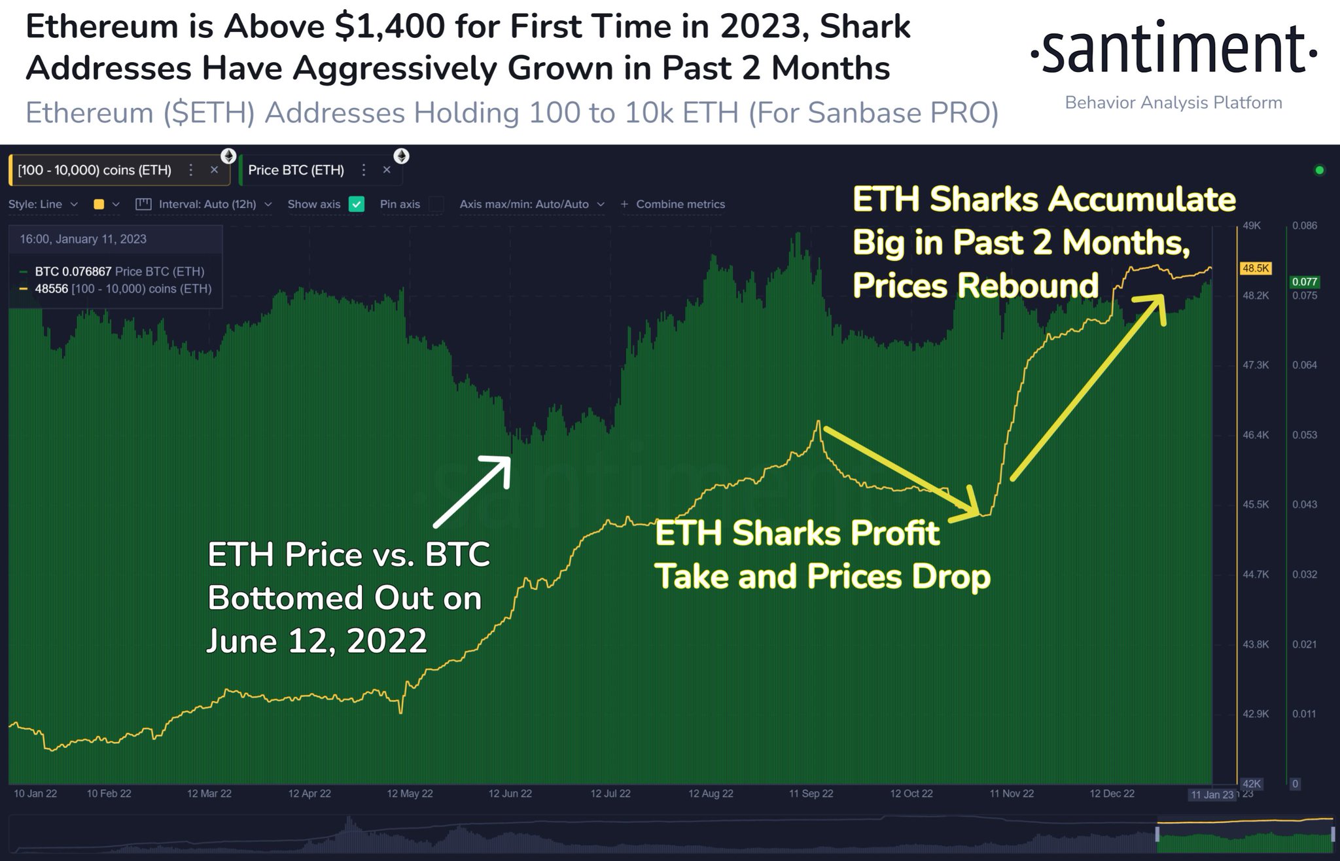Click the interval ruler icon
The image size is (1340, 861).
(143, 204)
